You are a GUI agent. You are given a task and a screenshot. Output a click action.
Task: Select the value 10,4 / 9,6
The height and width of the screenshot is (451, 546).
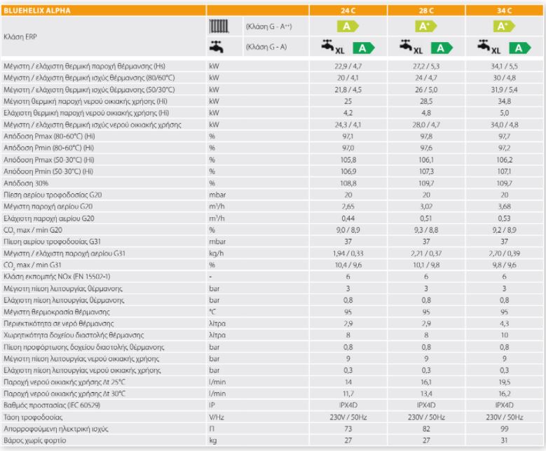tap(348, 265)
